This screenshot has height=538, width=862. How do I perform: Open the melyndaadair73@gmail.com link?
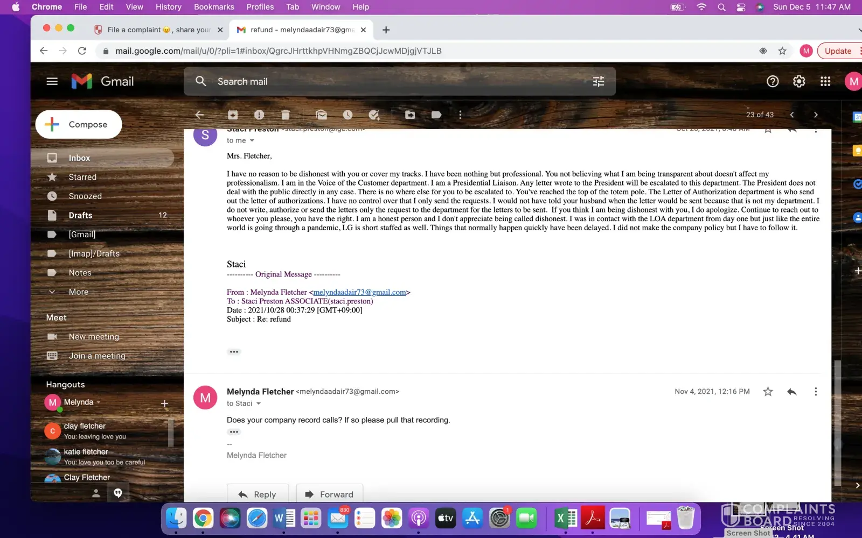point(359,292)
